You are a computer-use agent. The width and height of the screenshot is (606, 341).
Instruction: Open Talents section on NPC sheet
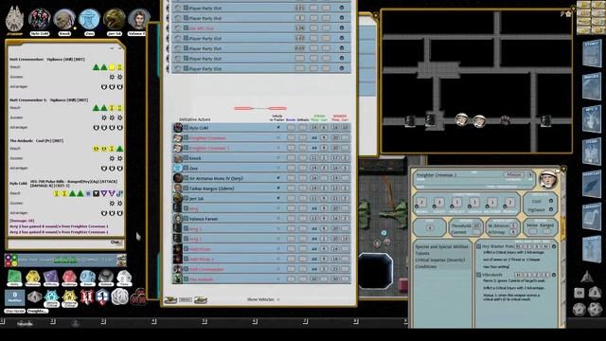pos(422,253)
